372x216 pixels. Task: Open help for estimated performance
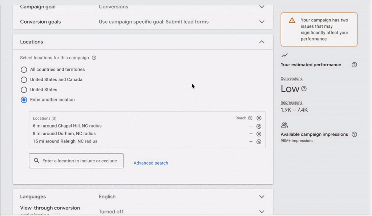354,65
